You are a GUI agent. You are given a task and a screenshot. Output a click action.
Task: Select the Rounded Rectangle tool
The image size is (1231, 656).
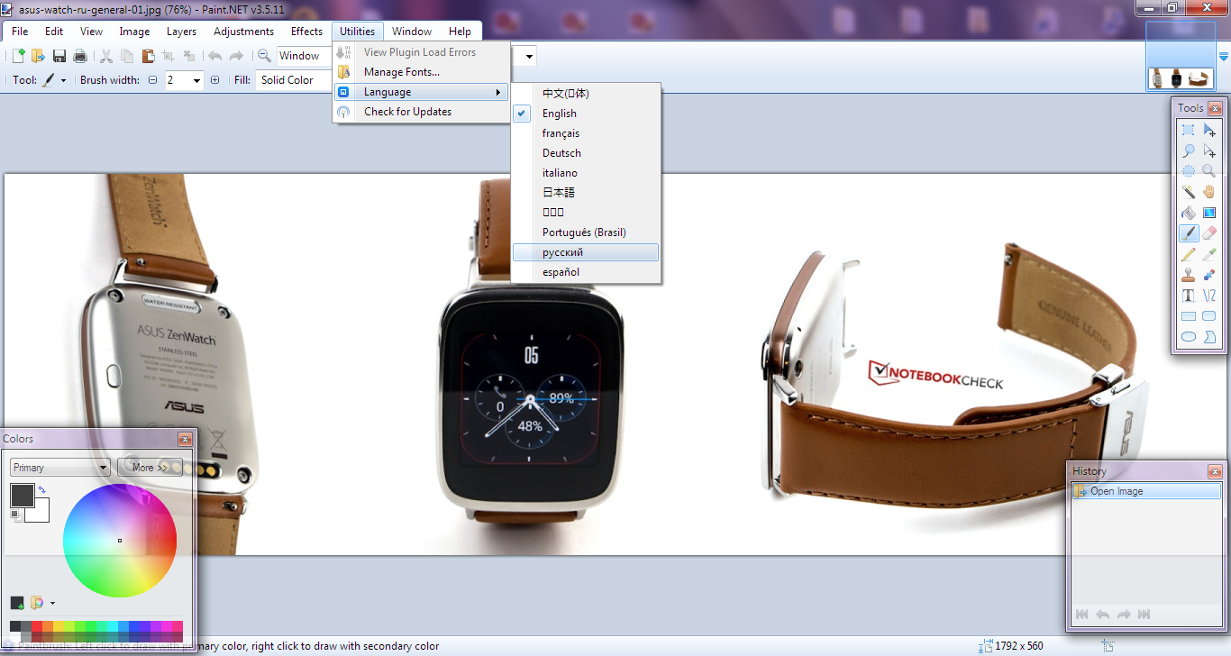(1209, 316)
